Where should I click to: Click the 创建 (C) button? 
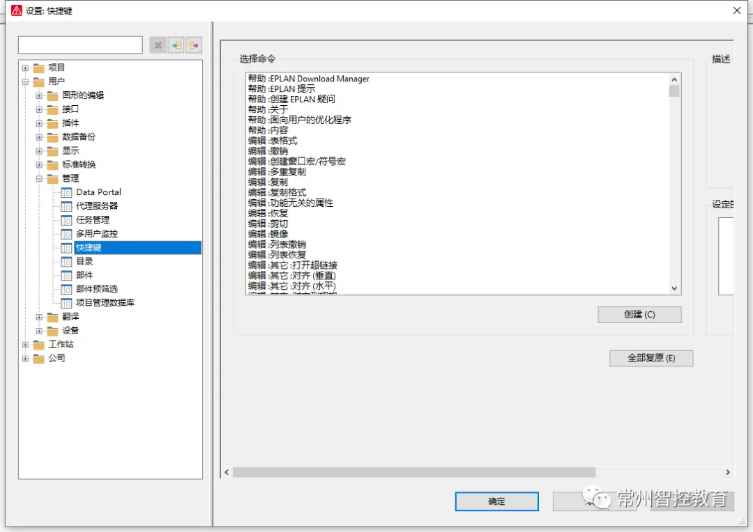tap(639, 315)
